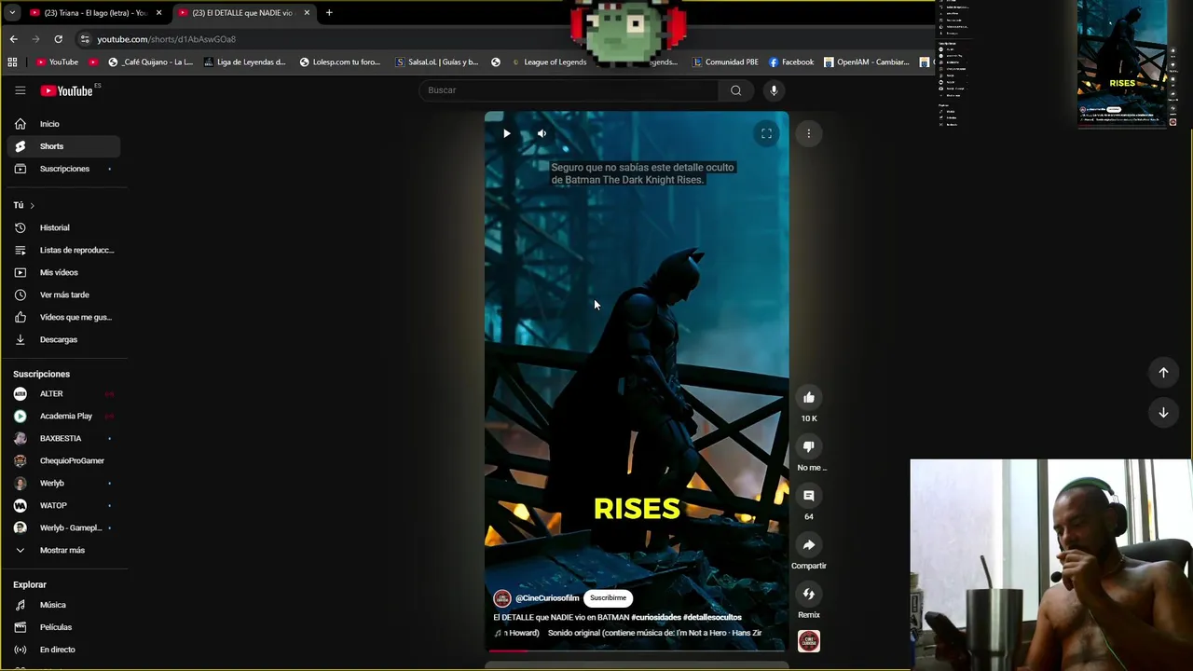Screen dimensions: 1193x671
Task: Open the YouTube guide hamburger menu
Action: 20,90
